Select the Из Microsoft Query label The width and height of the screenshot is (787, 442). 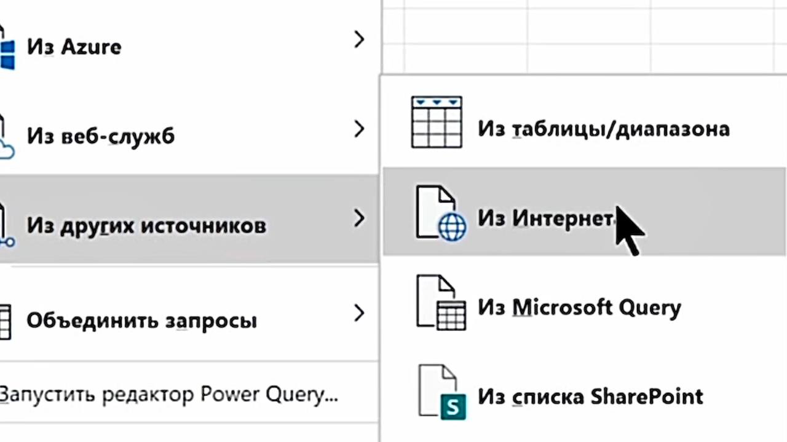(579, 307)
